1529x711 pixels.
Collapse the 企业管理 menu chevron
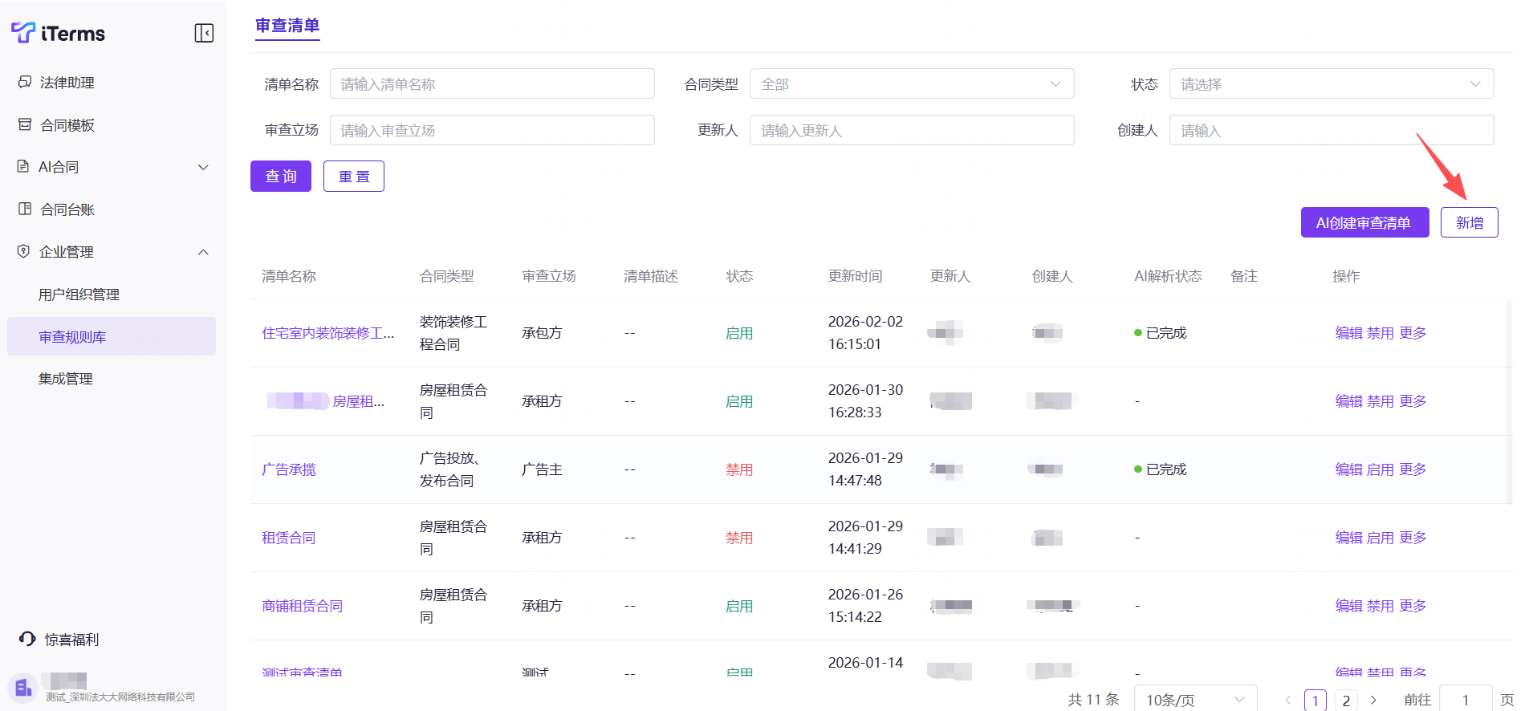(x=203, y=252)
